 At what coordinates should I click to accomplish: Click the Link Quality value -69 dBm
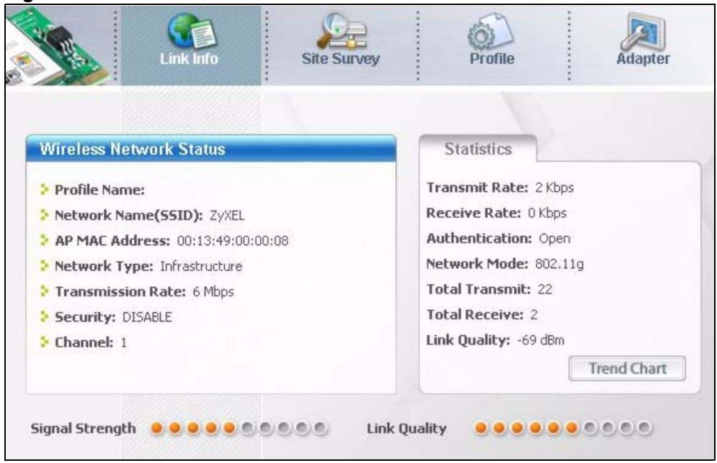click(x=540, y=340)
